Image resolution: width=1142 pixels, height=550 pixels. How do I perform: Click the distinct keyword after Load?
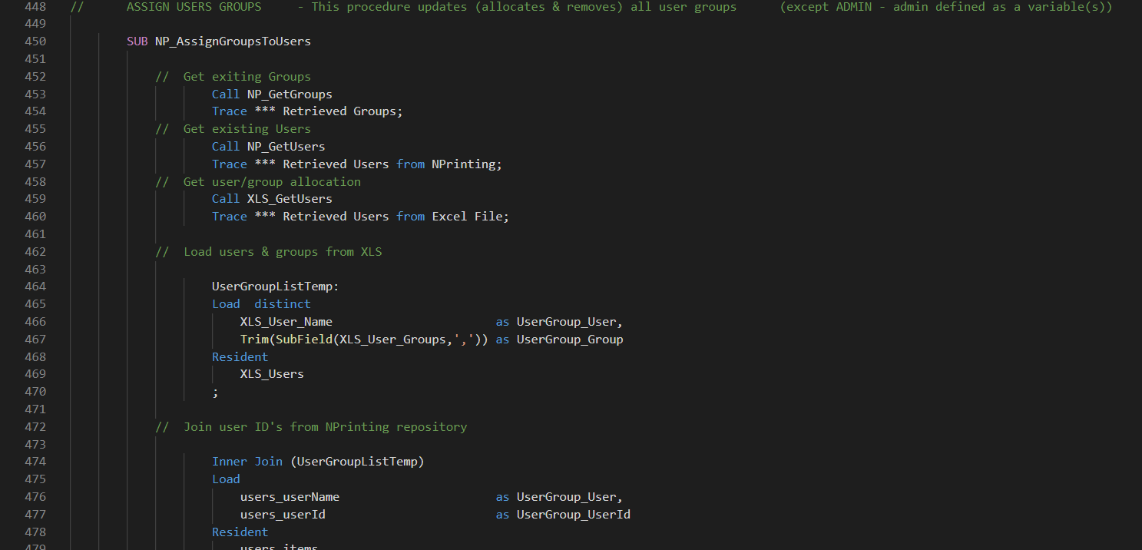click(x=283, y=304)
